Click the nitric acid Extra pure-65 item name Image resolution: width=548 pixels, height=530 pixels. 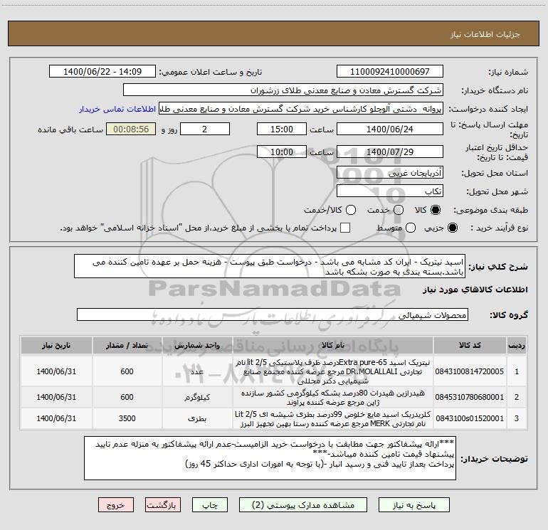point(333,371)
